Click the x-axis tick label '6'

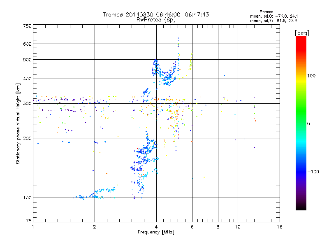(192, 227)
